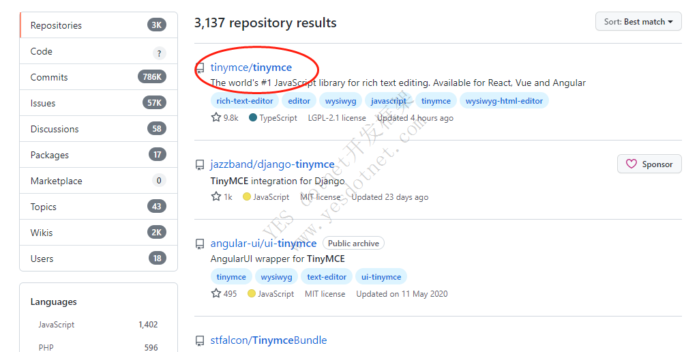The height and width of the screenshot is (352, 699).
Task: Open jazzband/django-tinymce repository
Action: point(272,164)
